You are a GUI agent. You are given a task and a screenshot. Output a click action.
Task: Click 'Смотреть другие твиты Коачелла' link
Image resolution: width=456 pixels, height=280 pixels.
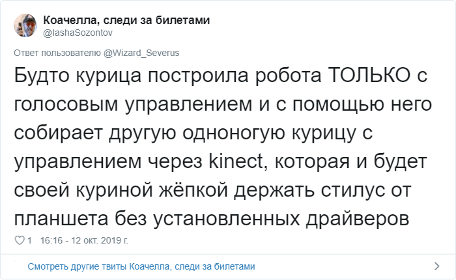pyautogui.click(x=141, y=266)
